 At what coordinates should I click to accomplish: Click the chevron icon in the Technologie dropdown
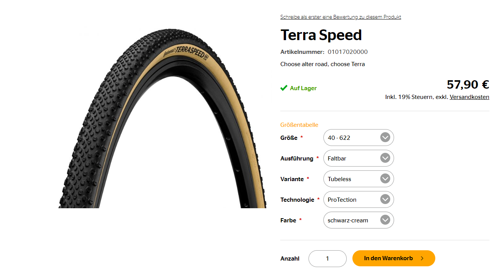pyautogui.click(x=385, y=199)
